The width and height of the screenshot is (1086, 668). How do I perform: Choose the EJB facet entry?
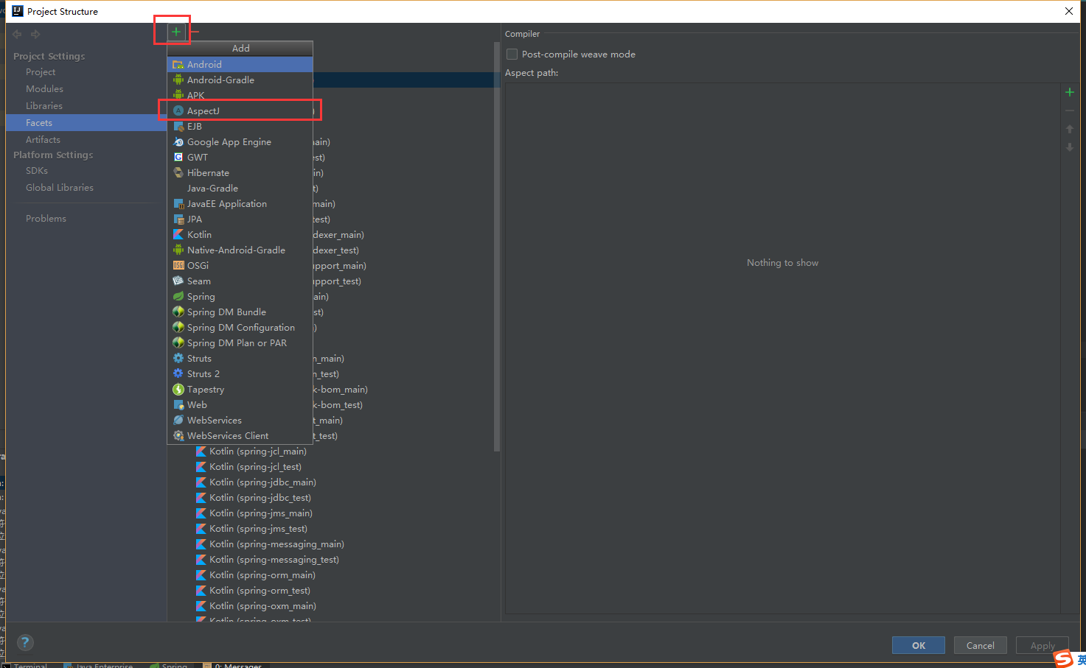pos(240,127)
